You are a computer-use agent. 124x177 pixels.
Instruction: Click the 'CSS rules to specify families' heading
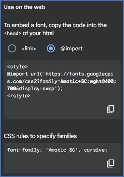(40, 136)
